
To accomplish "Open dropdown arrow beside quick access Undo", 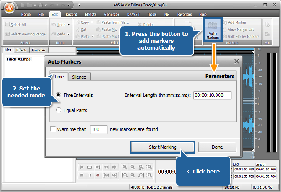I will tap(57, 5).
